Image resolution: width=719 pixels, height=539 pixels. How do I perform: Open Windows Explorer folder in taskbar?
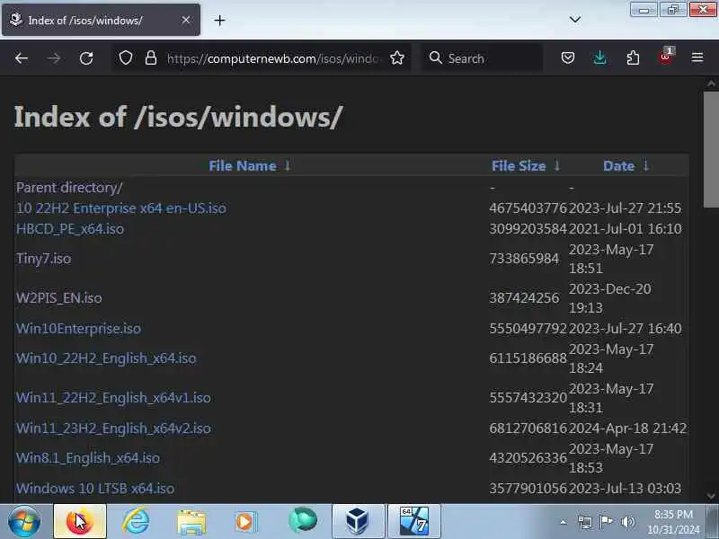coord(191,523)
